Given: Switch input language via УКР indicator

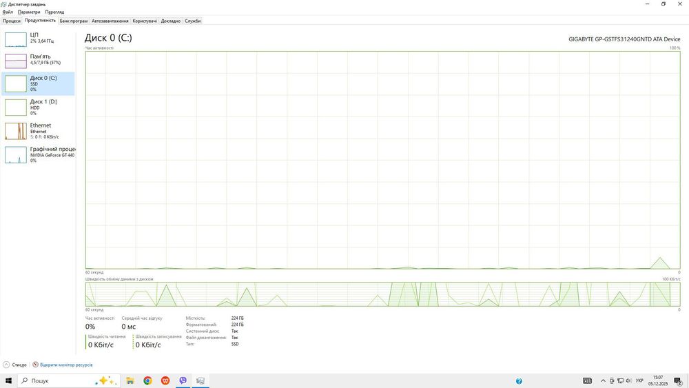Looking at the screenshot, I should click(640, 380).
